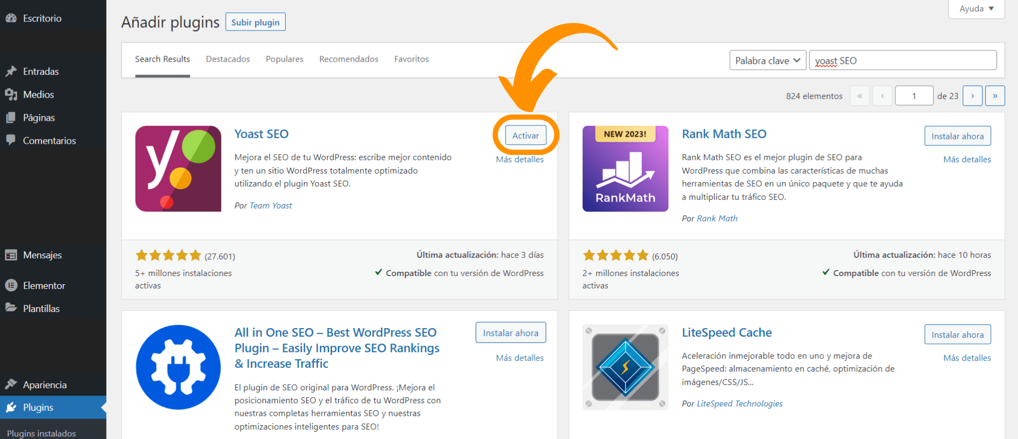Click the Medios media icon
The image size is (1018, 439).
point(11,94)
